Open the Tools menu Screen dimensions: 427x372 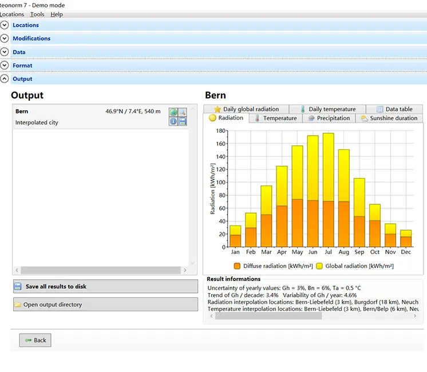37,14
